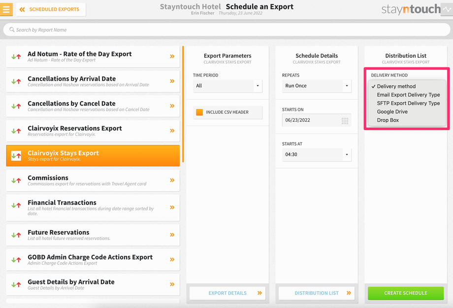Click the search magnifier icon
Viewport: 453px width, 308px height.
click(12, 30)
